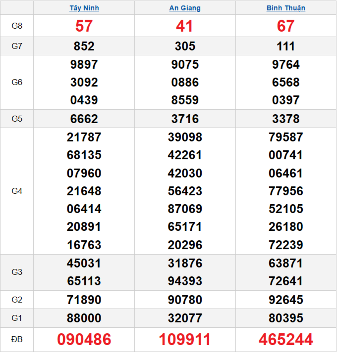The height and width of the screenshot is (352, 337).
Task: Click the G8 row label
Action: [x=17, y=26]
